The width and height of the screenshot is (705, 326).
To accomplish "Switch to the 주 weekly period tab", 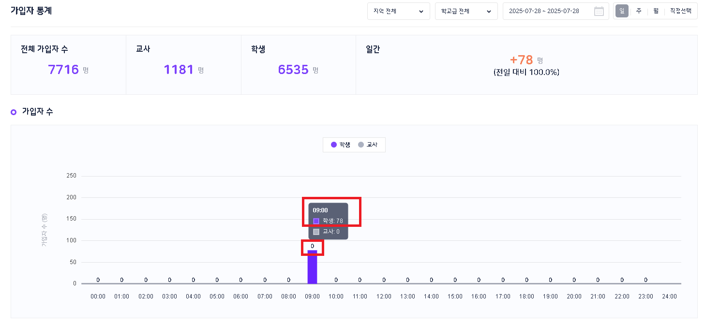I will click(639, 11).
